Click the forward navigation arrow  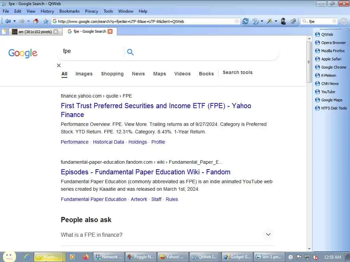[x=22, y=21]
